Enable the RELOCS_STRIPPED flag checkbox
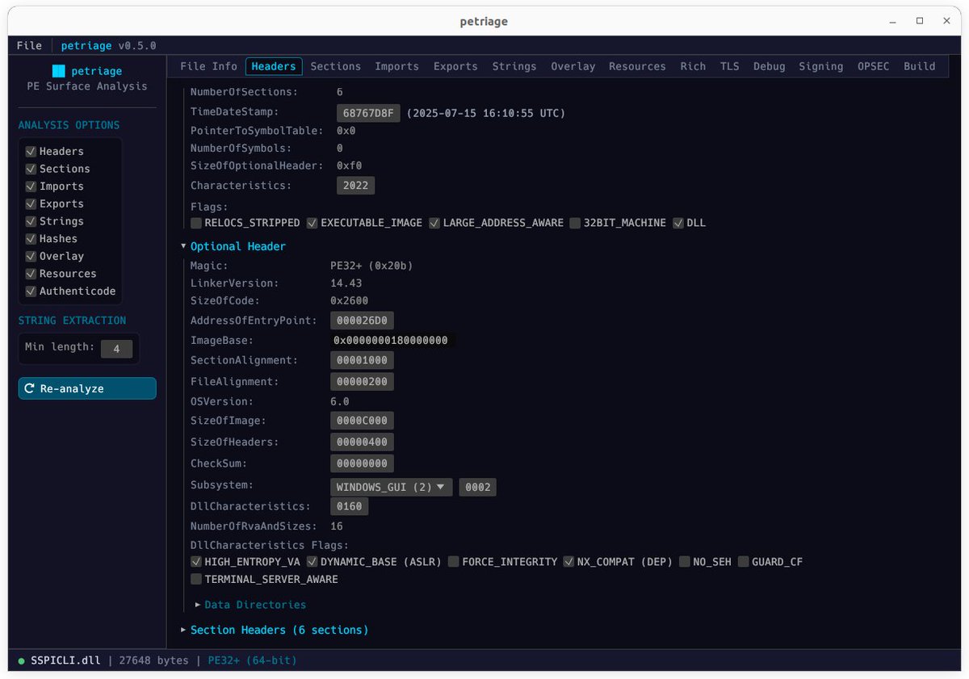The width and height of the screenshot is (969, 679). click(x=196, y=223)
